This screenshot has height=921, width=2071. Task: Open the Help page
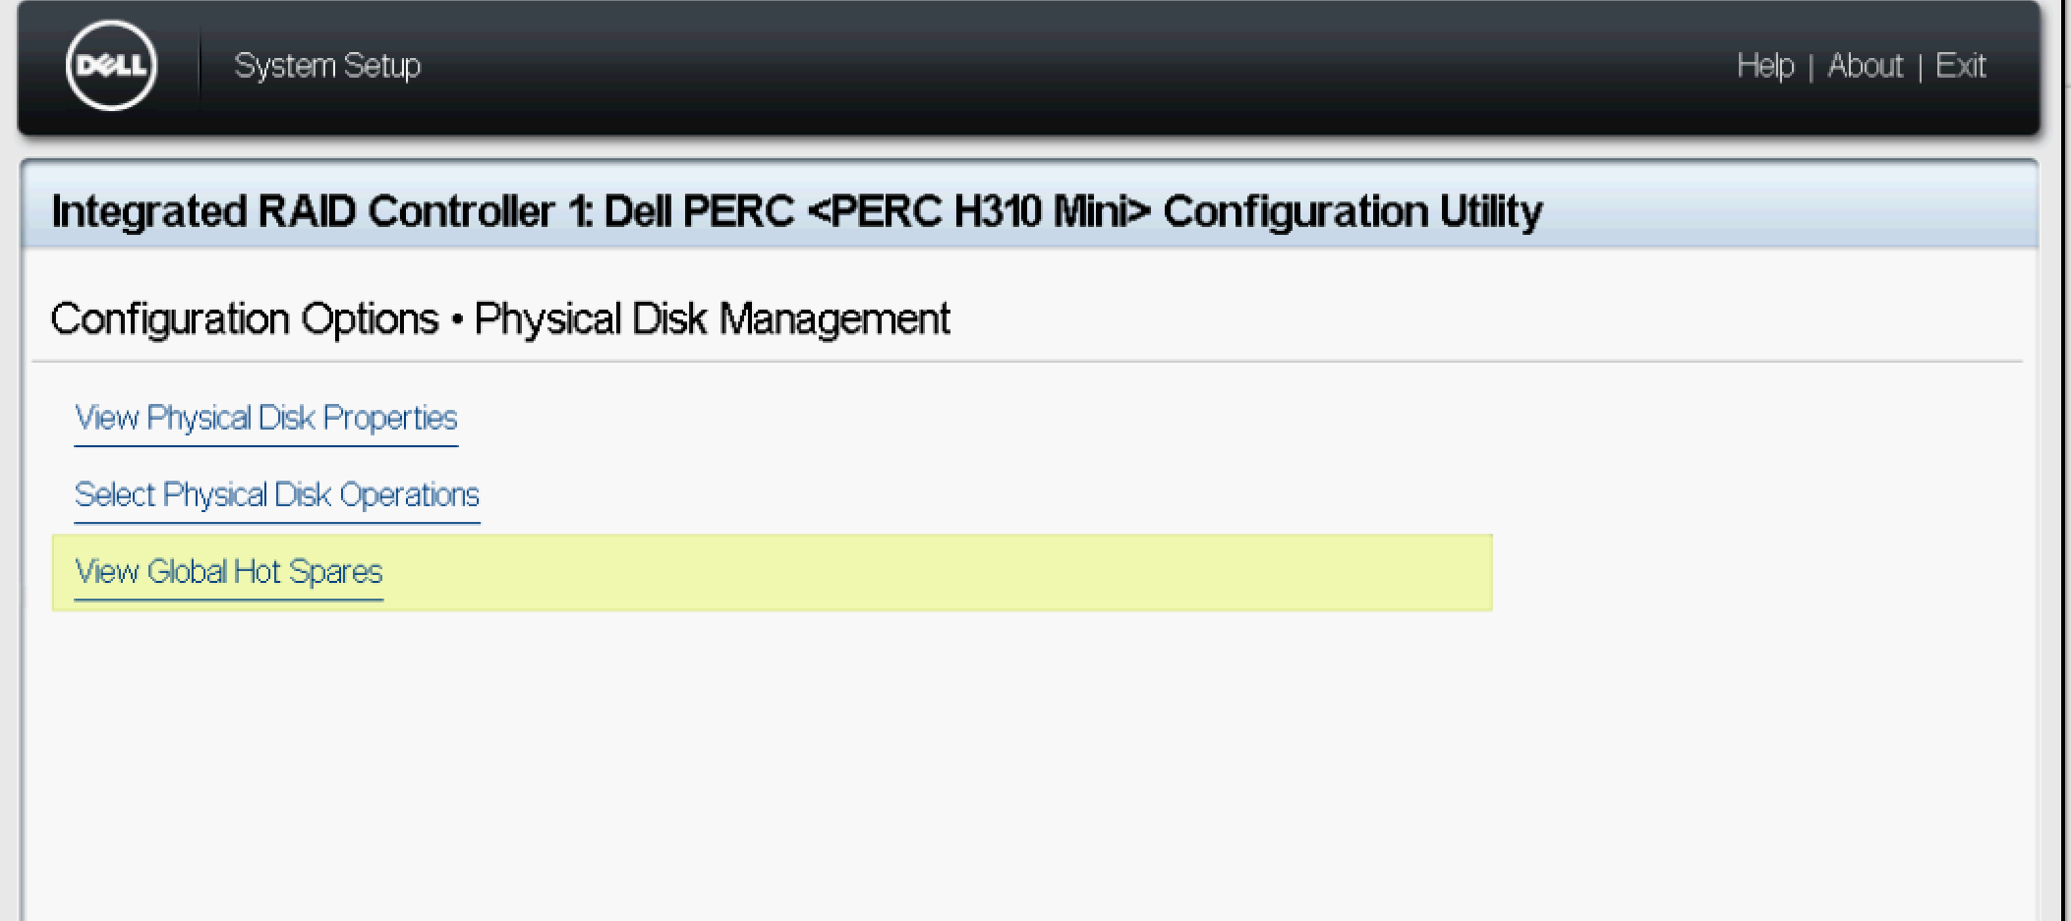(1764, 66)
